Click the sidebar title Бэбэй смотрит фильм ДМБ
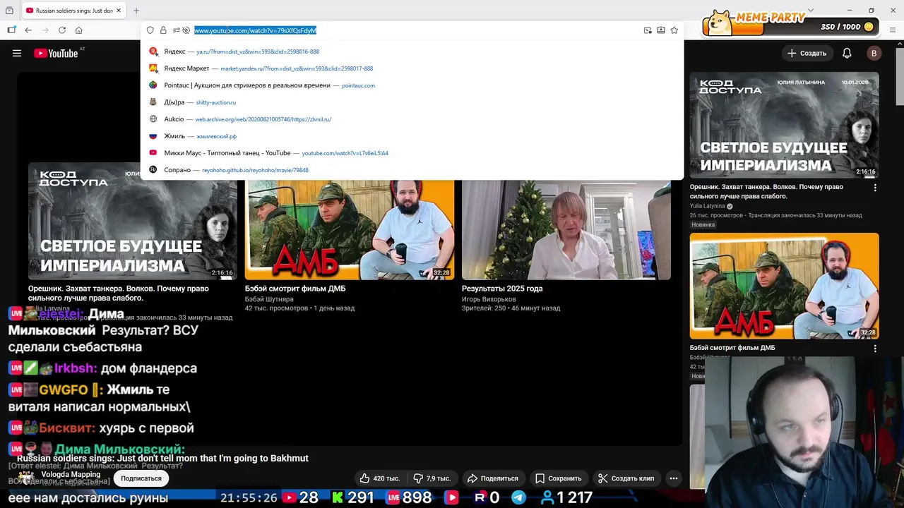 click(732, 348)
